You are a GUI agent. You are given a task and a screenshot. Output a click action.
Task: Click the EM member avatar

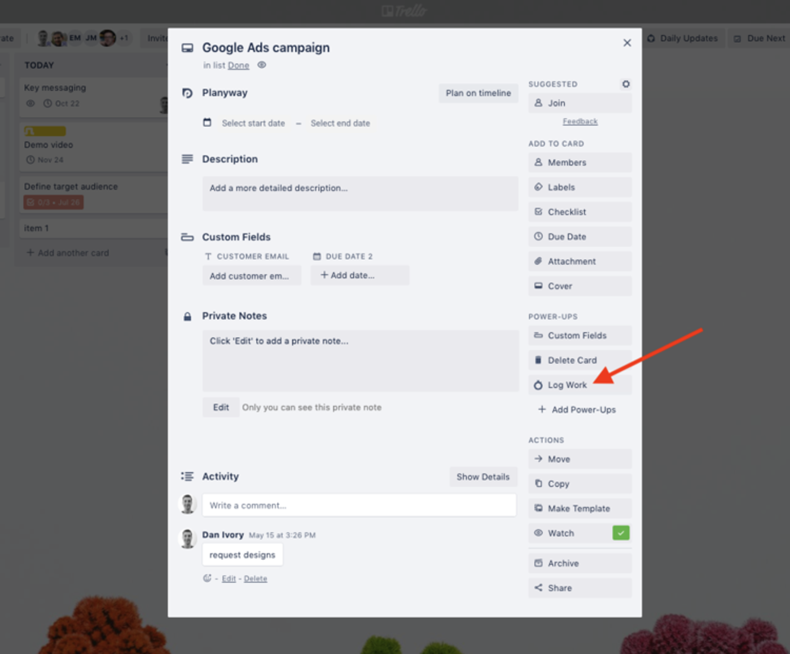(75, 38)
